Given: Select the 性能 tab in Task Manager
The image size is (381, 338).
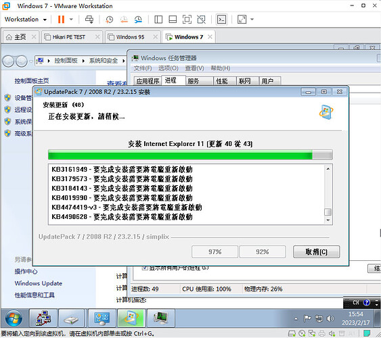Looking at the screenshot, I should coord(222,81).
